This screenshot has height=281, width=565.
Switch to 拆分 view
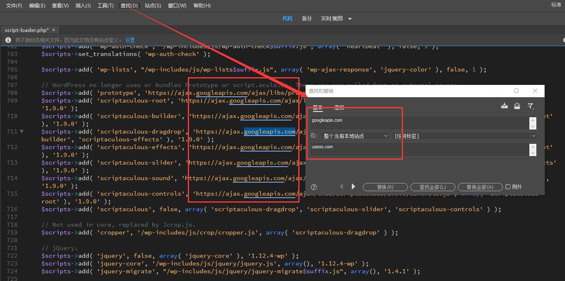point(306,18)
